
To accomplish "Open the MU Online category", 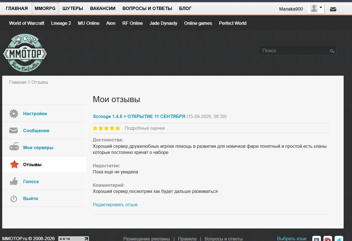I will point(89,23).
